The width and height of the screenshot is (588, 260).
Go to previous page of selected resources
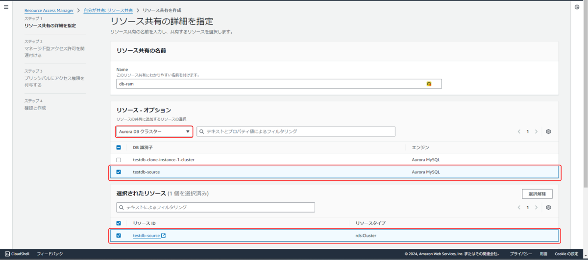coord(519,207)
